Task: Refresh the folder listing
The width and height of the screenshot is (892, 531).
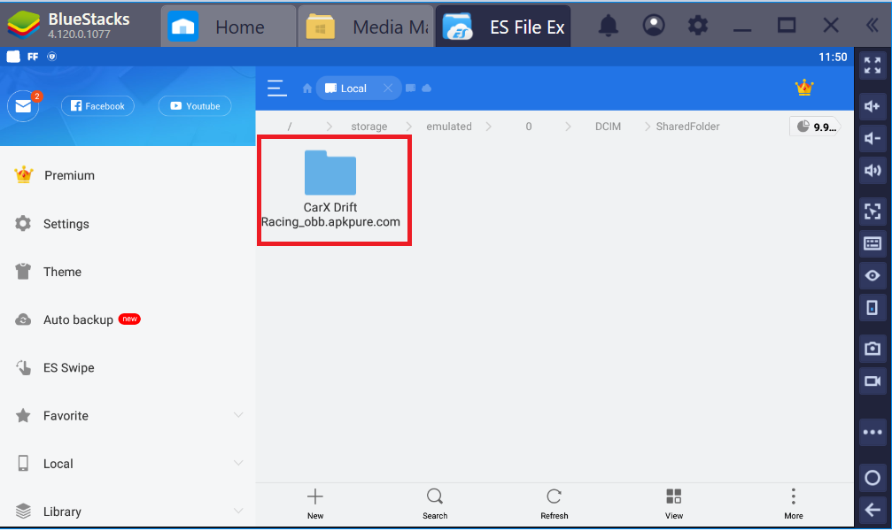Action: [x=555, y=504]
